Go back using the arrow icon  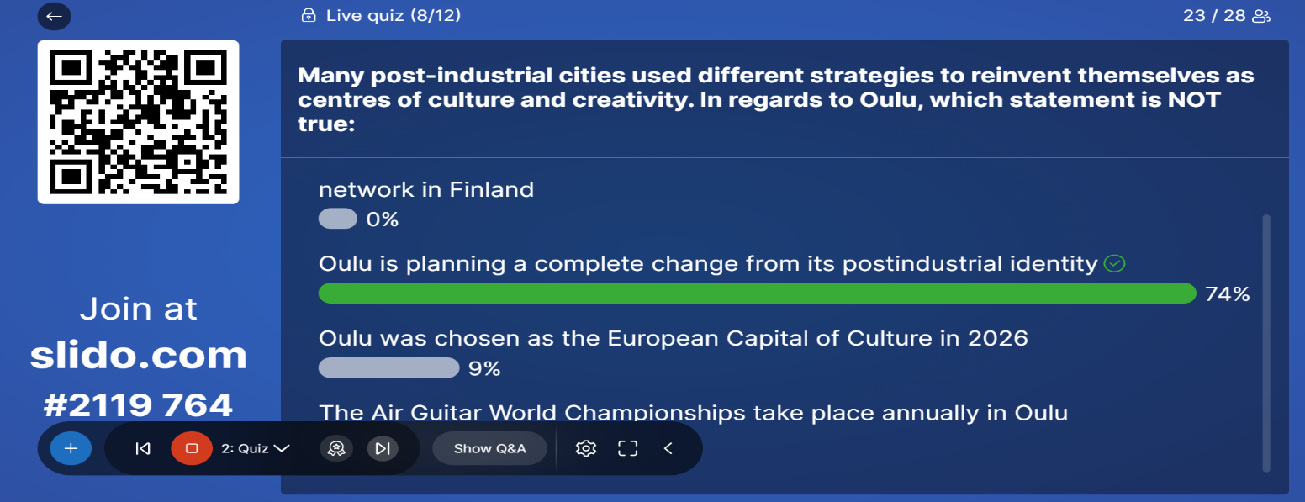pyautogui.click(x=55, y=16)
